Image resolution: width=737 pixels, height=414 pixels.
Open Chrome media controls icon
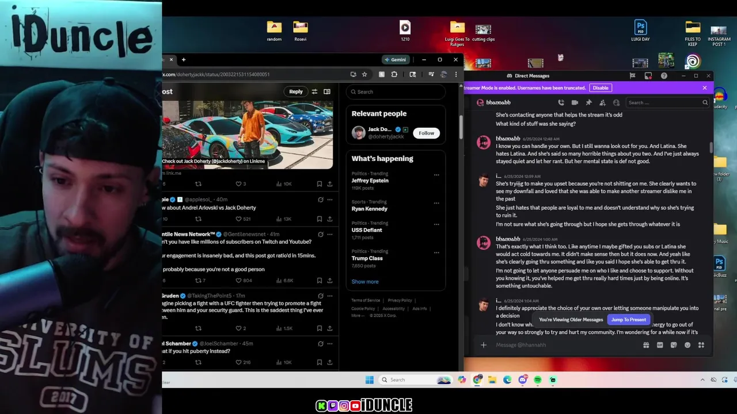(431, 74)
